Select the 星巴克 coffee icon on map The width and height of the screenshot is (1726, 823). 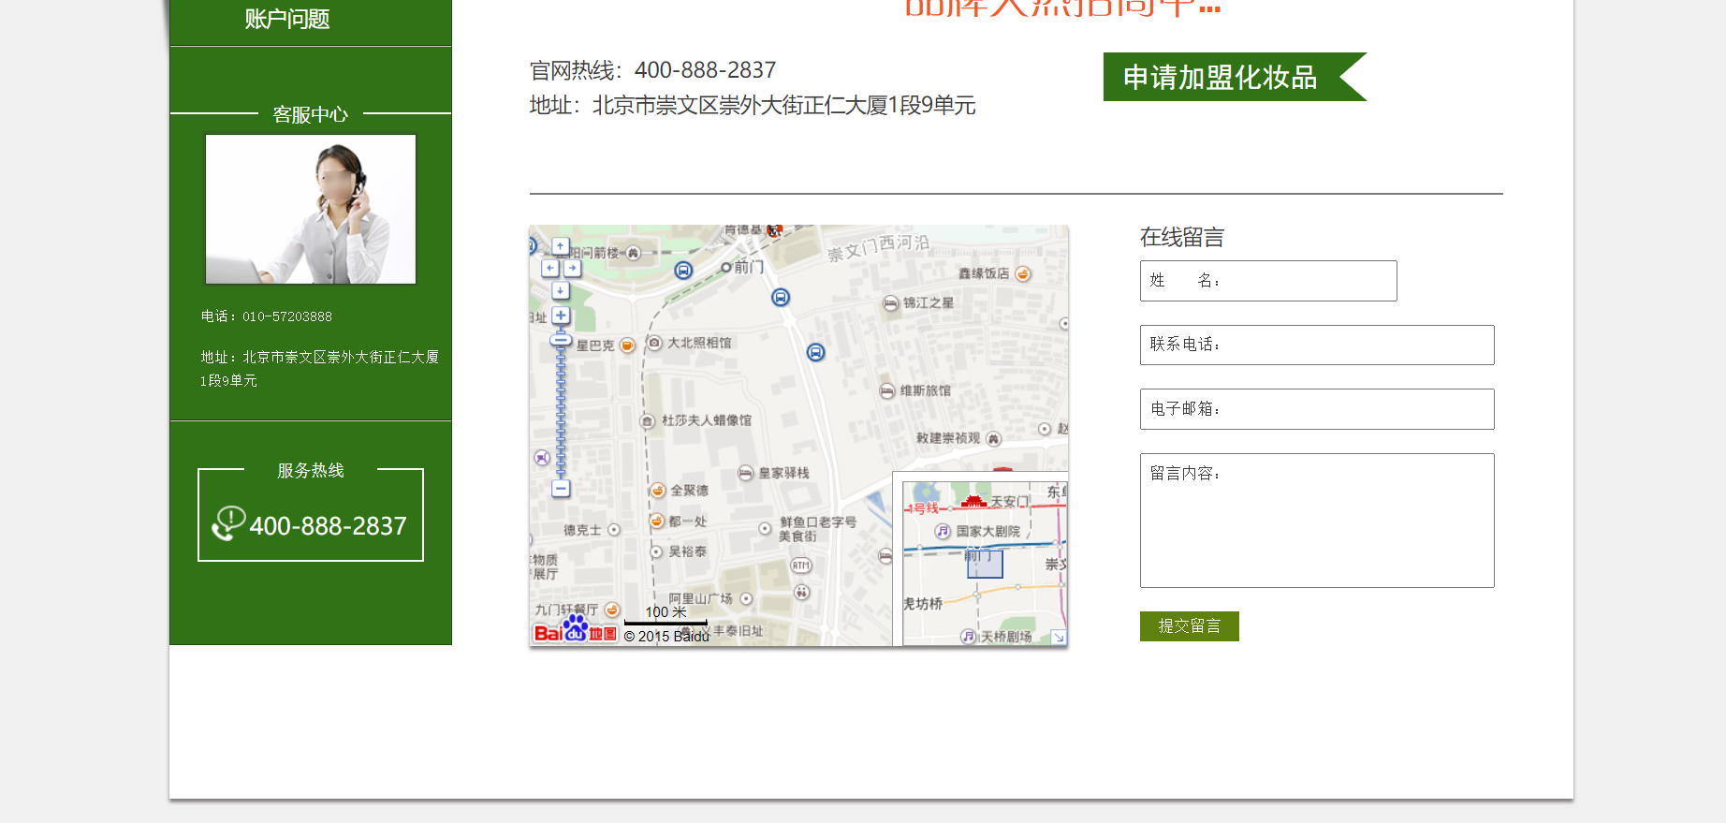[x=628, y=345]
